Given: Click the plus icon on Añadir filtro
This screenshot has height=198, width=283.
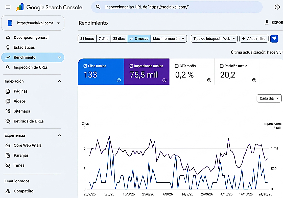Looking at the screenshot, I should [244, 39].
